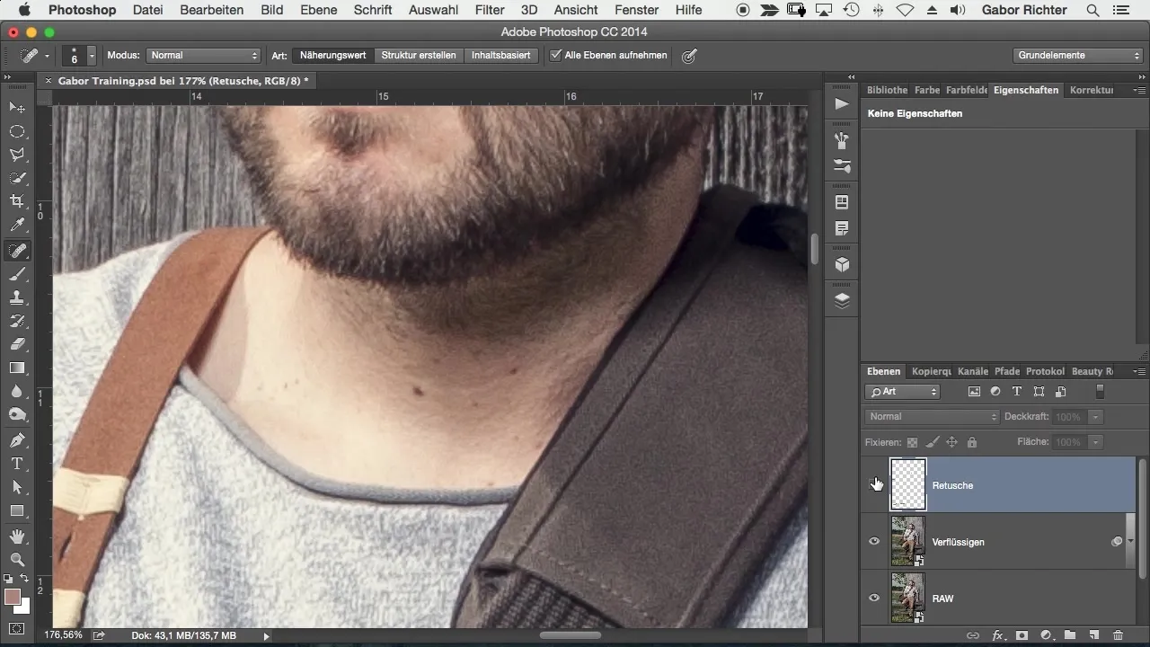Delete layer with the trash icon
Image resolution: width=1150 pixels, height=647 pixels.
tap(1119, 635)
